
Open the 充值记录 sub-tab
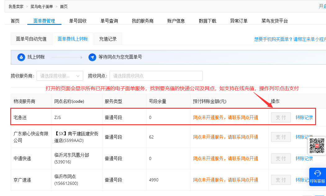[x=108, y=39]
